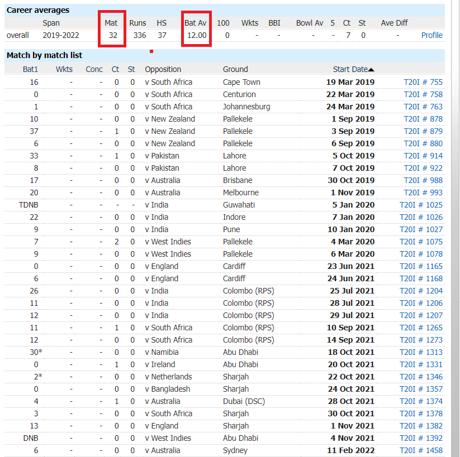Open match link T20I # 1075
The image size is (460, 457).
pos(421,242)
